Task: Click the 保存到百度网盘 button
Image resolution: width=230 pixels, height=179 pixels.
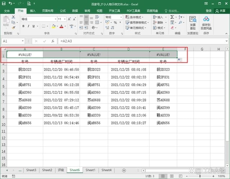Action: click(206, 23)
